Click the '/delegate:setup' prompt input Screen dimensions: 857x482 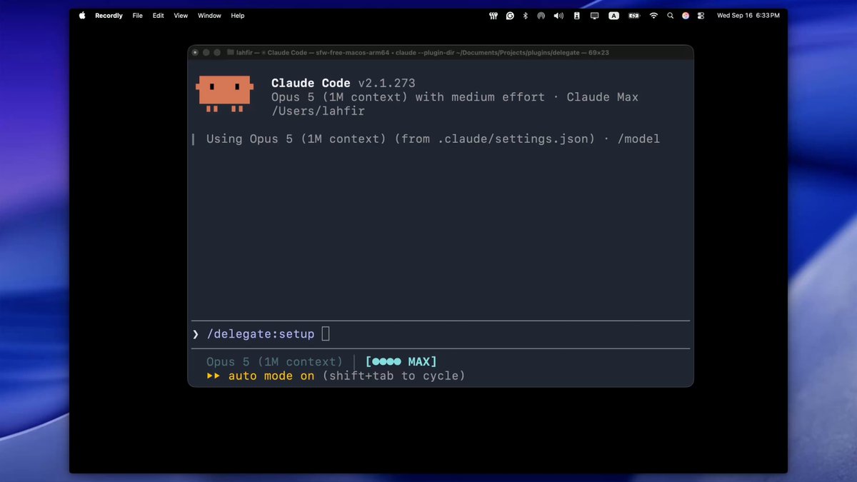click(261, 334)
